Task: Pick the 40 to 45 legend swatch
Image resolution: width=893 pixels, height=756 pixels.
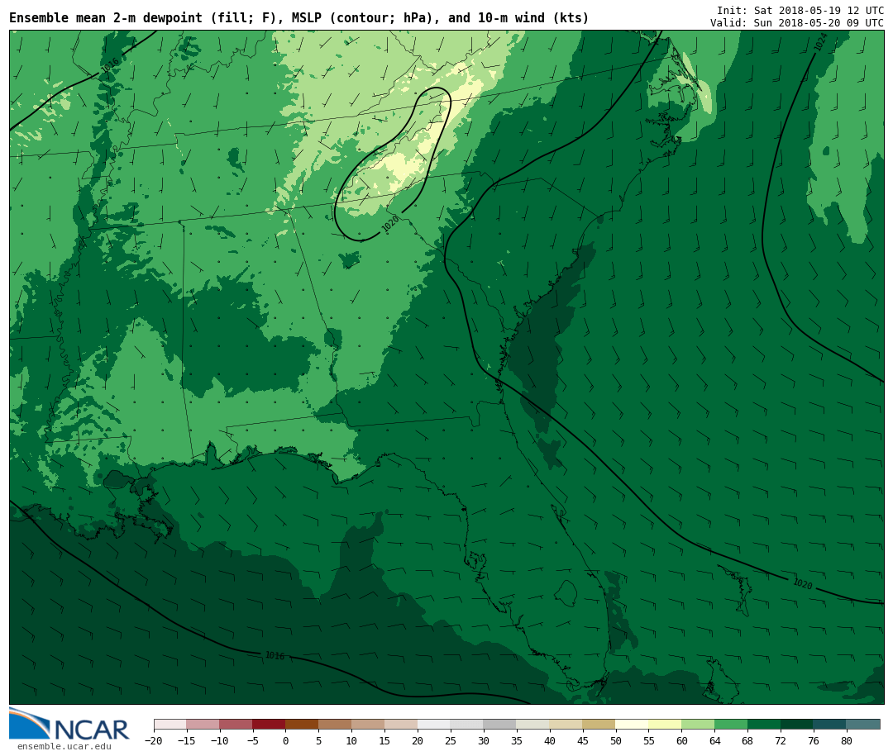Action: tap(566, 725)
